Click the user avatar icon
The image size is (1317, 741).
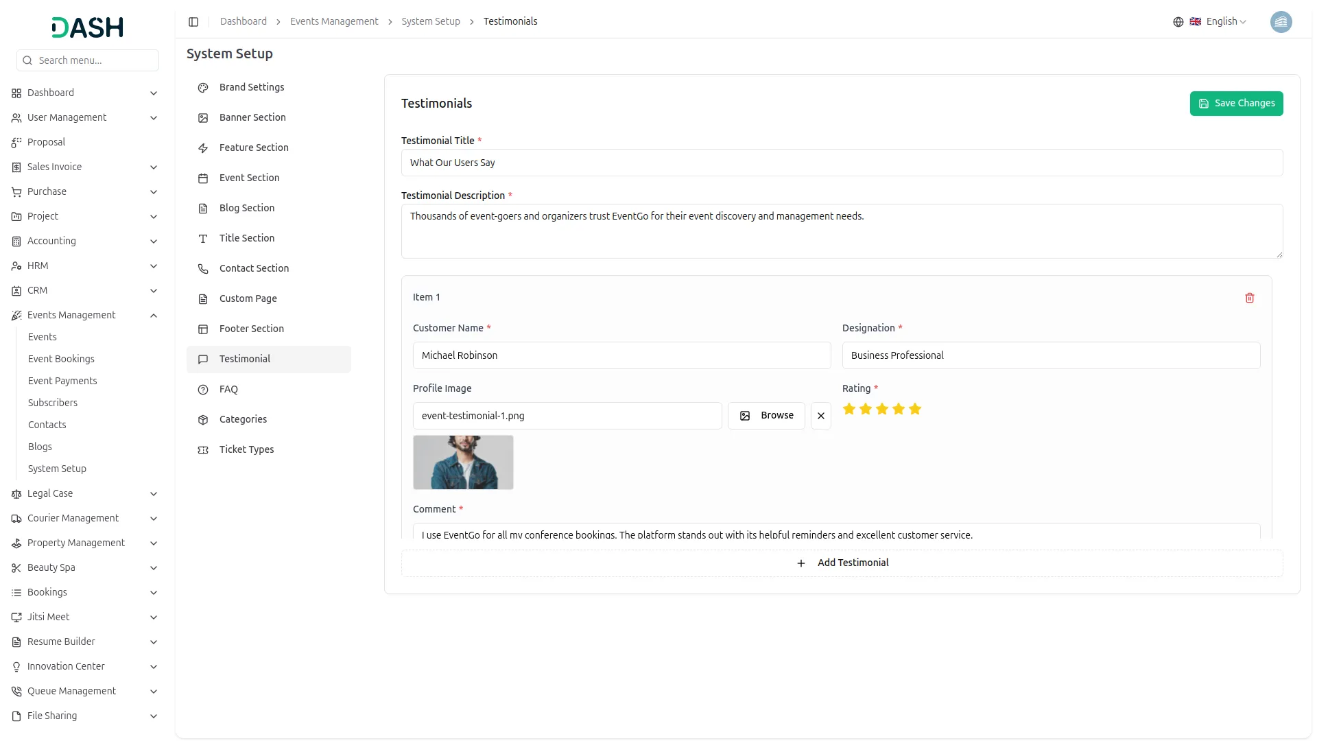coord(1280,22)
